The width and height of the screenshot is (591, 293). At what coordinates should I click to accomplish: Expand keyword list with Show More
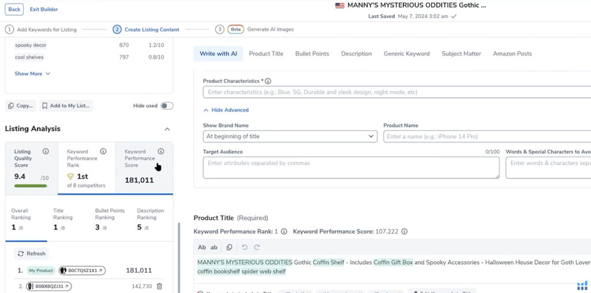coord(32,73)
